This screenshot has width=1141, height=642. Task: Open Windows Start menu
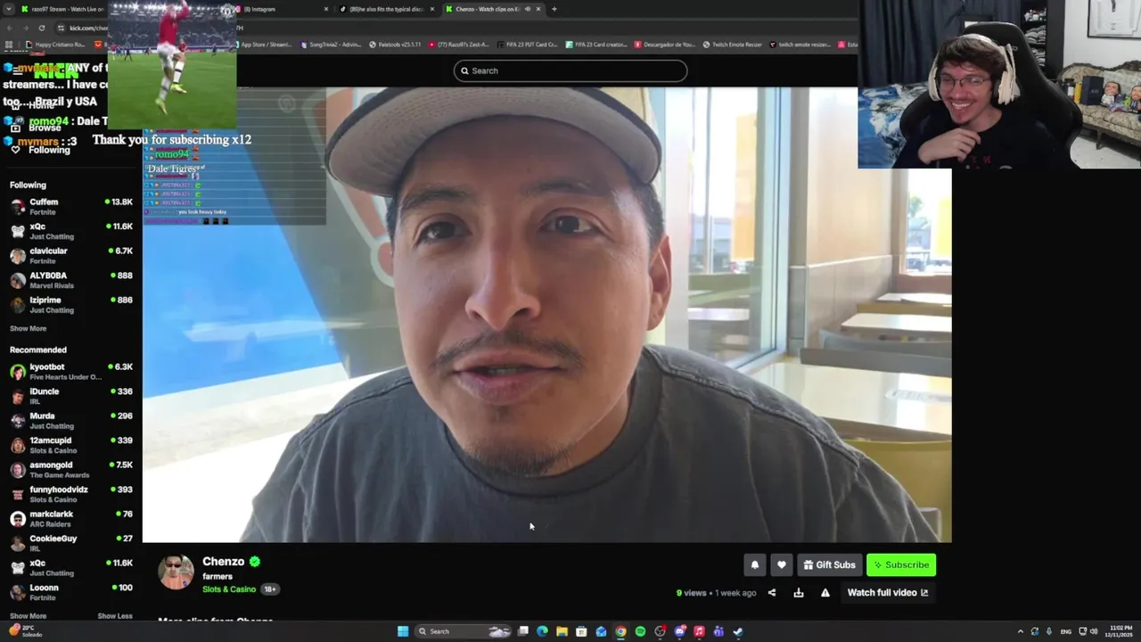(403, 631)
